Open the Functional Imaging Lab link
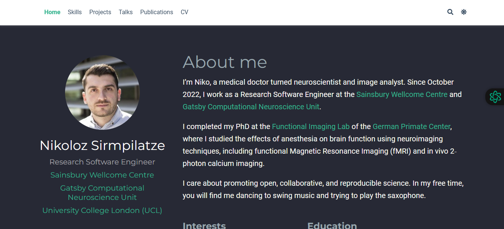The width and height of the screenshot is (504, 229). pos(311,126)
